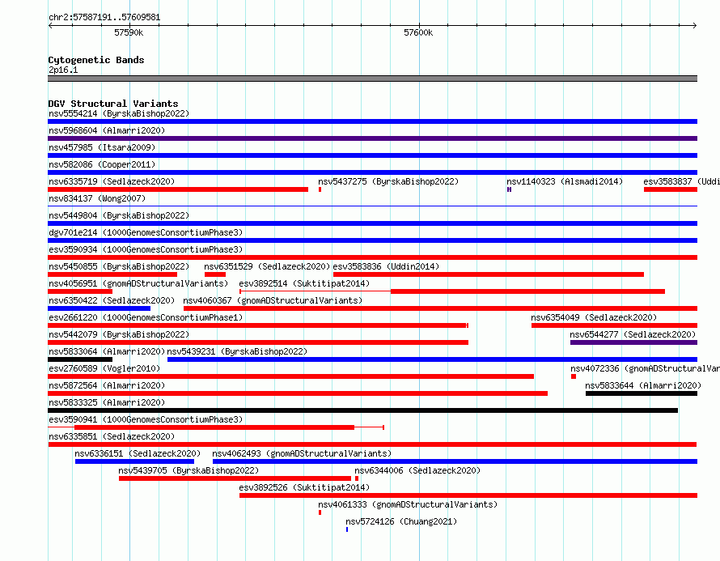Open variant nsv5968604 (Almarri2020)
This screenshot has width=720, height=561.
[x=107, y=130]
